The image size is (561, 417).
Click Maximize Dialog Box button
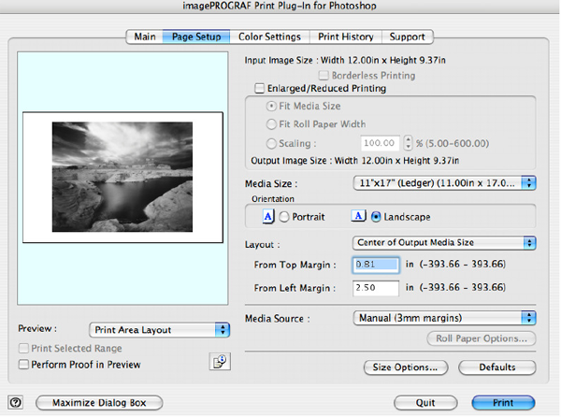pyautogui.click(x=99, y=403)
